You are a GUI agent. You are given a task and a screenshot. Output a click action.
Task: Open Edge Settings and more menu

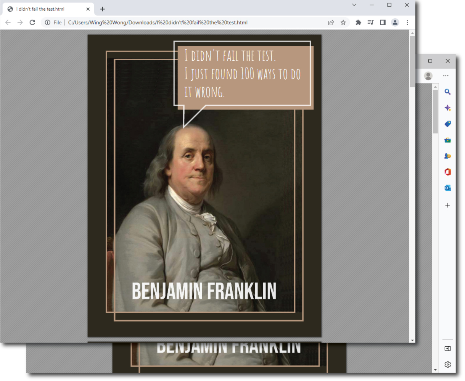click(x=446, y=76)
